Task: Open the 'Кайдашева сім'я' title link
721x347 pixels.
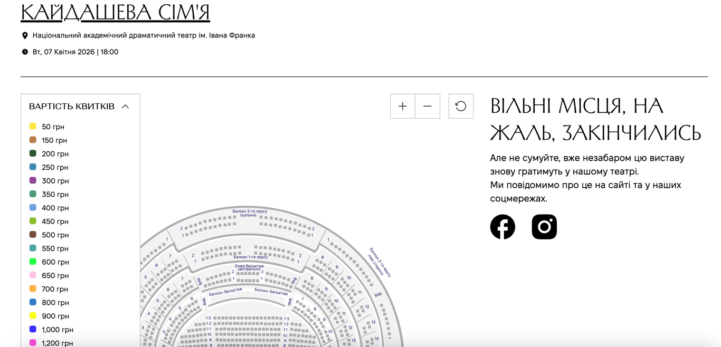Action: [x=115, y=13]
